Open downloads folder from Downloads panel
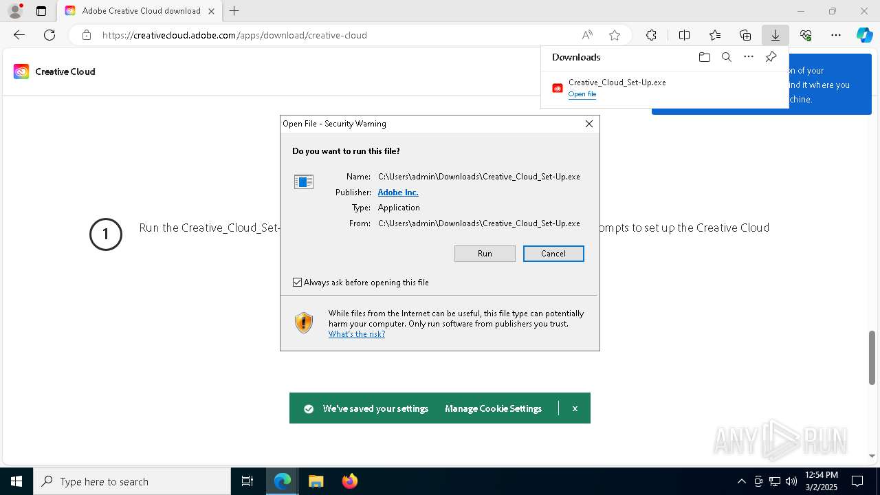 click(x=704, y=57)
